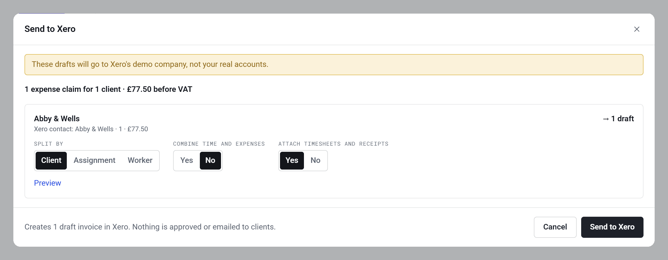
Task: Click the 'Send to Xero' dialog title
Action: 50,29
